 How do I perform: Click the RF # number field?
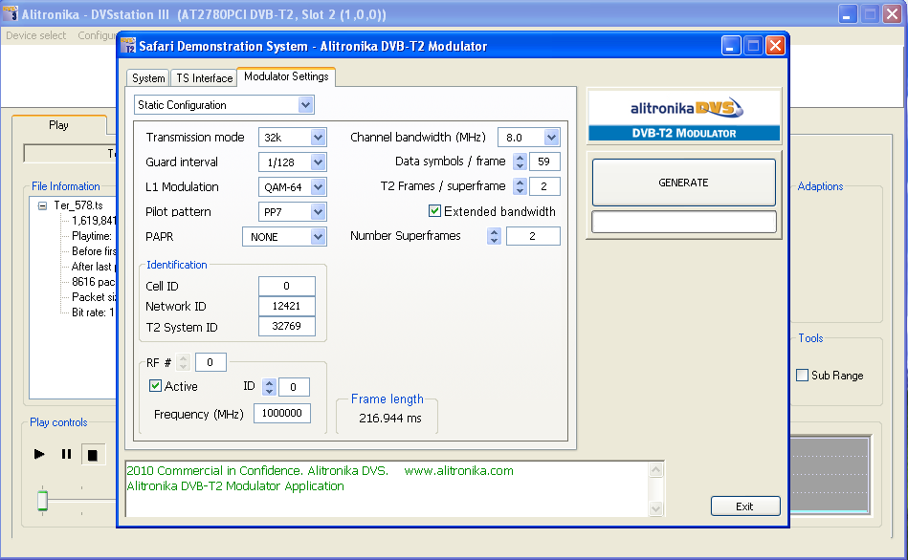(210, 362)
